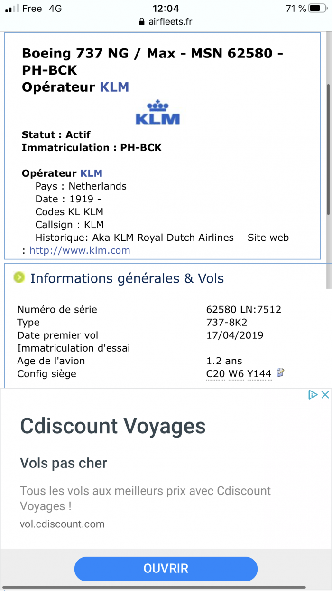This screenshot has height=591, width=332.
Task: Tap the Informations générales & Vols heading
Action: pyautogui.click(x=127, y=278)
